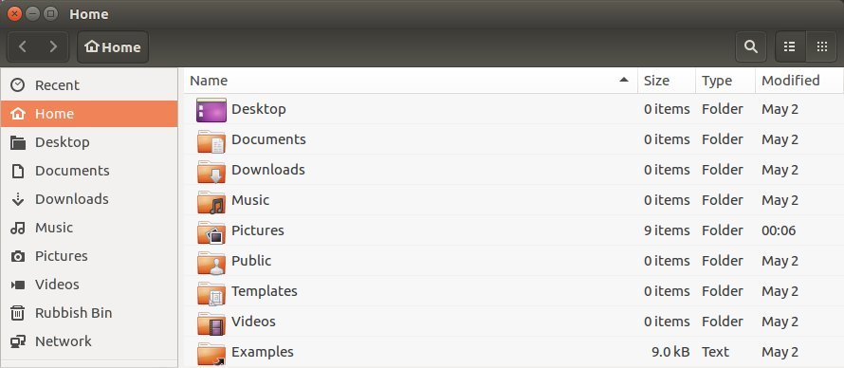Select Music in the sidebar
The height and width of the screenshot is (368, 844).
(x=89, y=228)
